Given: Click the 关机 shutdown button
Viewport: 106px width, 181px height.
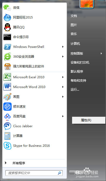Looking at the screenshot, I should pos(78,173).
